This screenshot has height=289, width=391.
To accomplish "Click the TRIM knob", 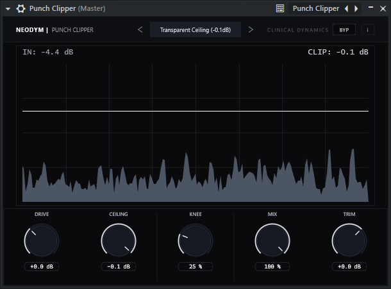I will pyautogui.click(x=349, y=241).
